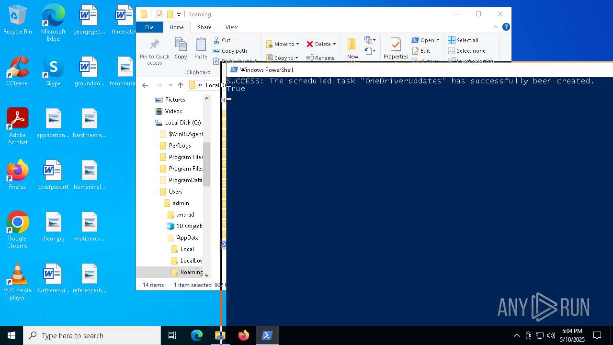Open the Recycle Bin desktop icon
Image resolution: width=613 pixels, height=345 pixels.
pyautogui.click(x=18, y=20)
